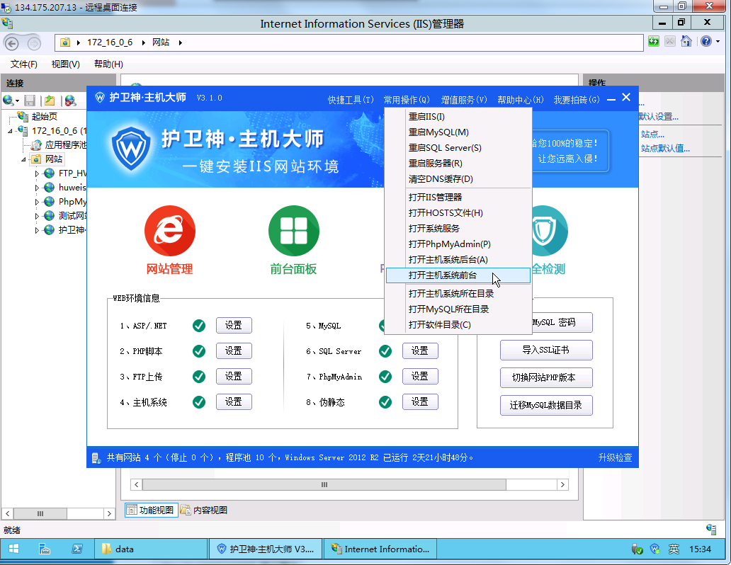Image resolution: width=731 pixels, height=565 pixels.
Task: Choose 打开PhpMyAdmin(P) menu entry
Action: [x=458, y=244]
